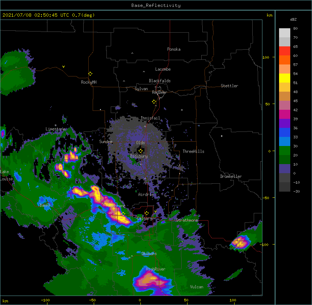Click the RedDeer city label

159,92
